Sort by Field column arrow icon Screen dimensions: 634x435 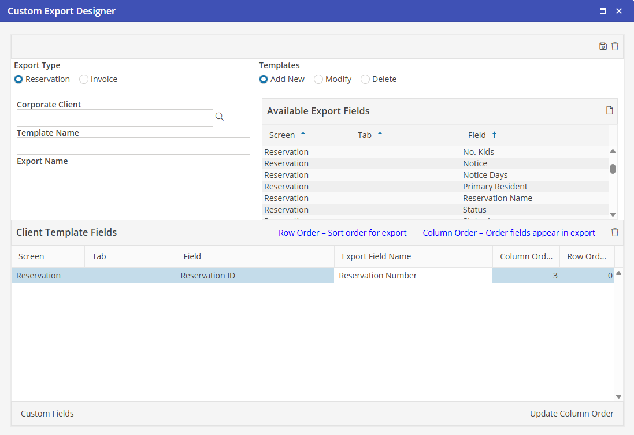pyautogui.click(x=494, y=135)
